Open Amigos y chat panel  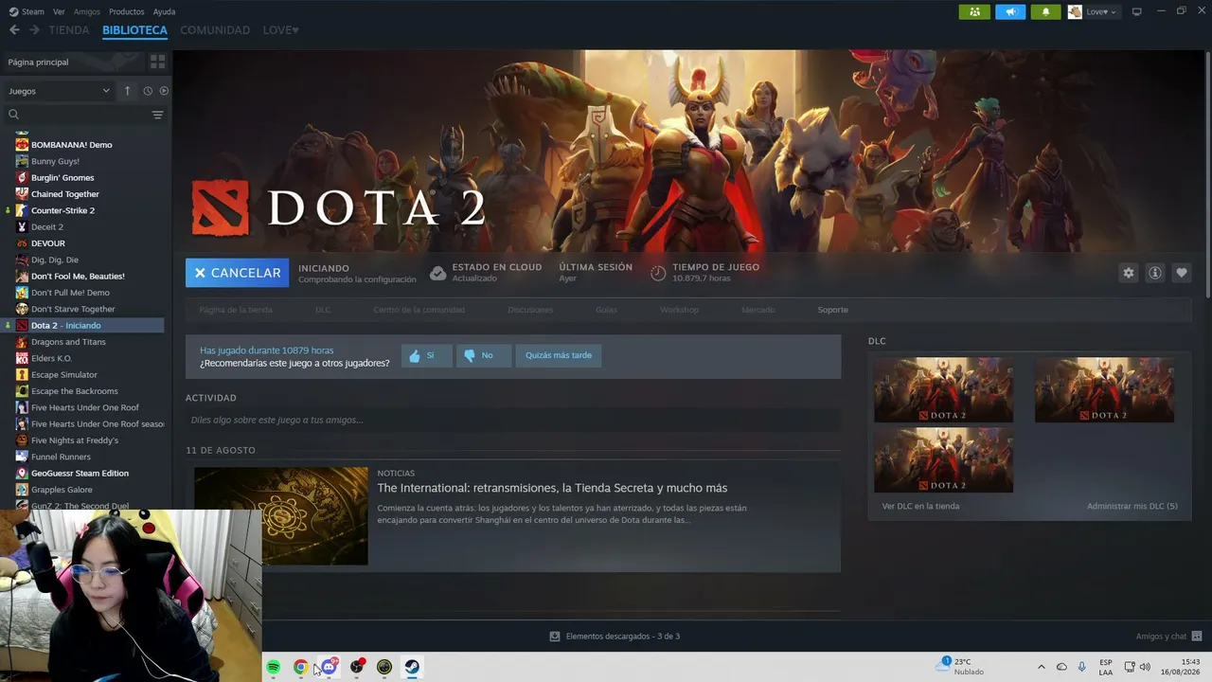pyautogui.click(x=1168, y=637)
